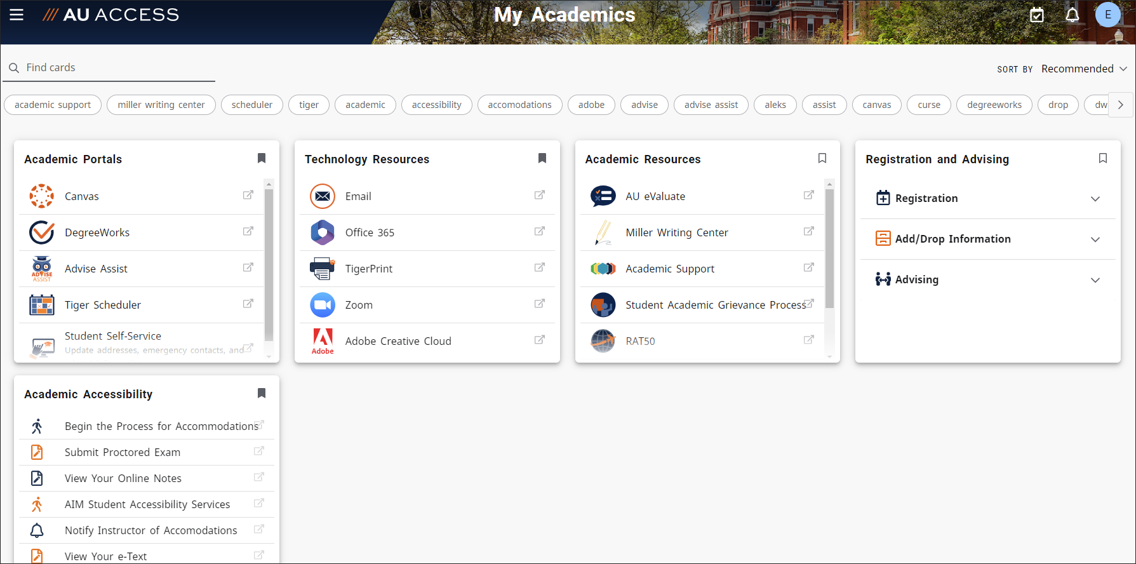The height and width of the screenshot is (564, 1136).
Task: Click the DegreeWorks checkmark icon
Action: pyautogui.click(x=42, y=232)
